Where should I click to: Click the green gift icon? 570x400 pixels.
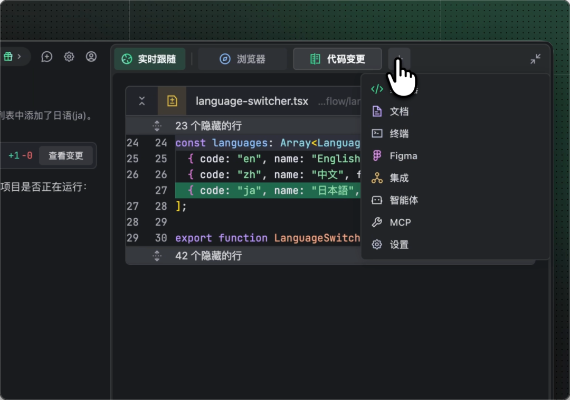[8, 57]
